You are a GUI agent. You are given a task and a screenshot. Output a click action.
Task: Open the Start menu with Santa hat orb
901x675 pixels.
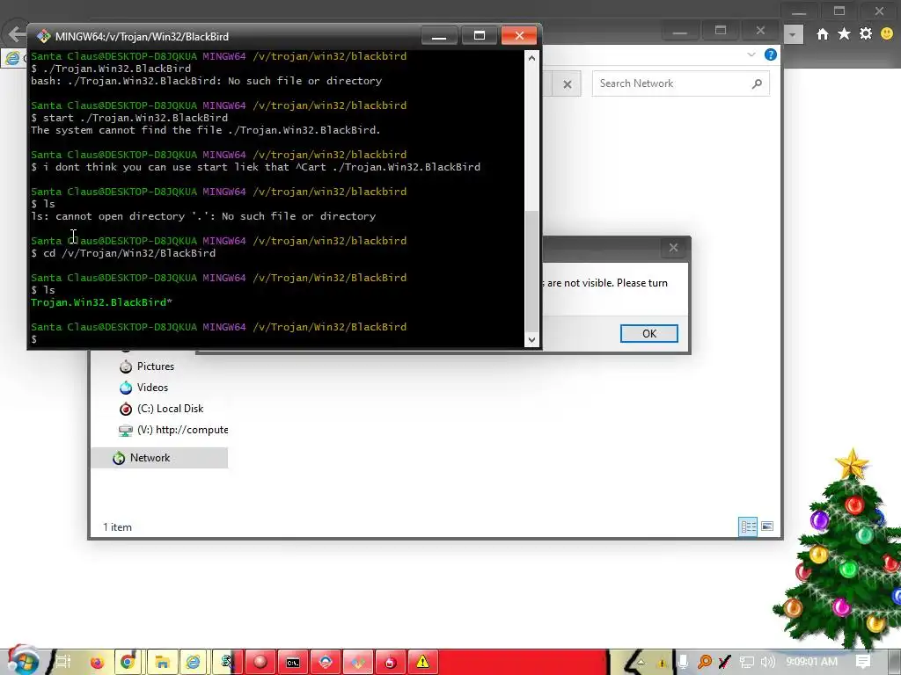(22, 660)
